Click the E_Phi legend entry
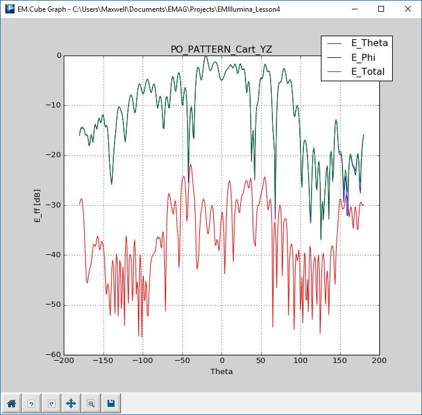This screenshot has width=422, height=415. [363, 57]
